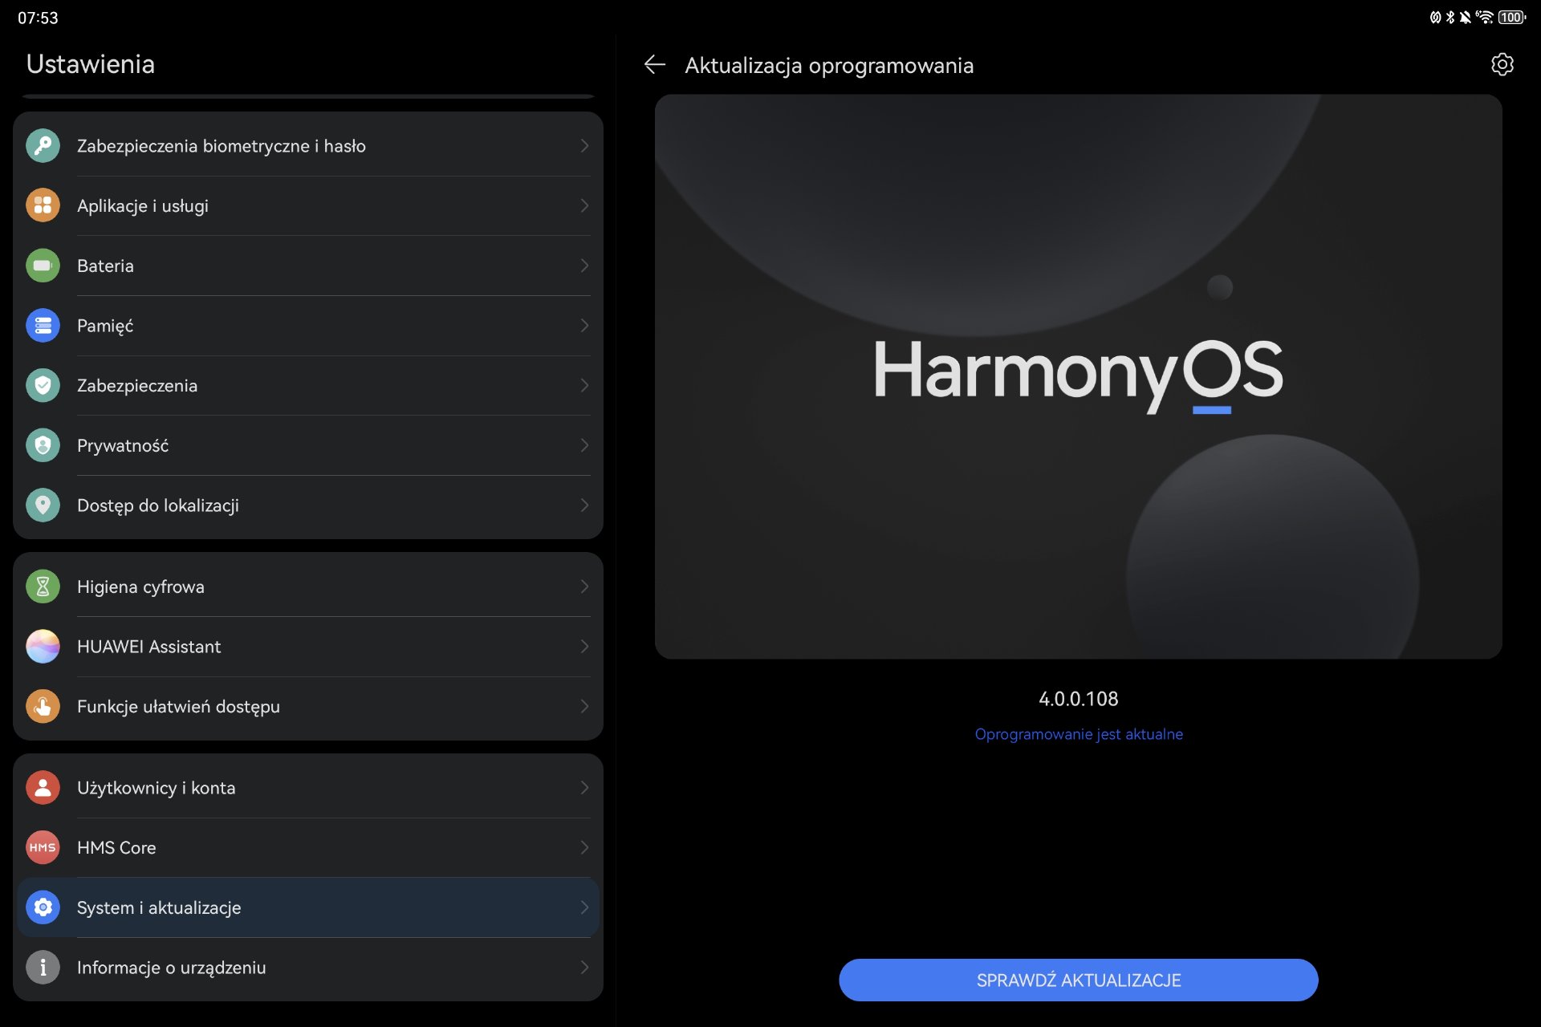Click the Zabezpieczenia shield checkmark icon
The height and width of the screenshot is (1027, 1541).
[43, 385]
